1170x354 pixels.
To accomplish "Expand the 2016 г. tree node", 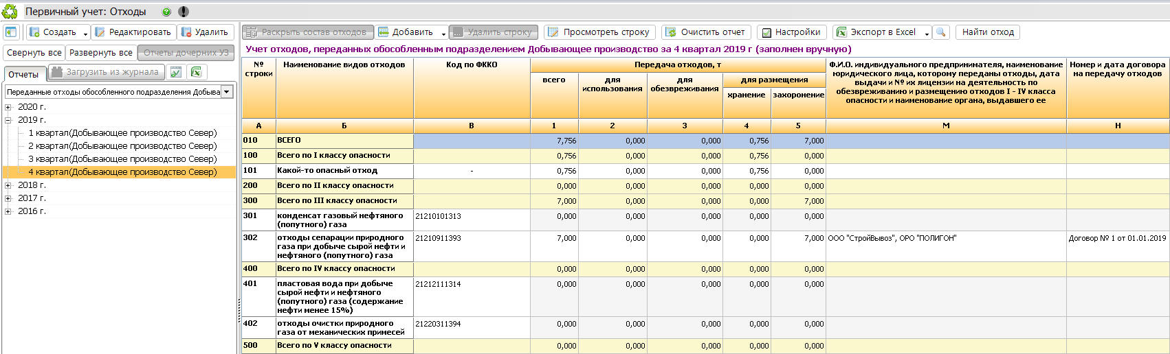I will tap(8, 211).
